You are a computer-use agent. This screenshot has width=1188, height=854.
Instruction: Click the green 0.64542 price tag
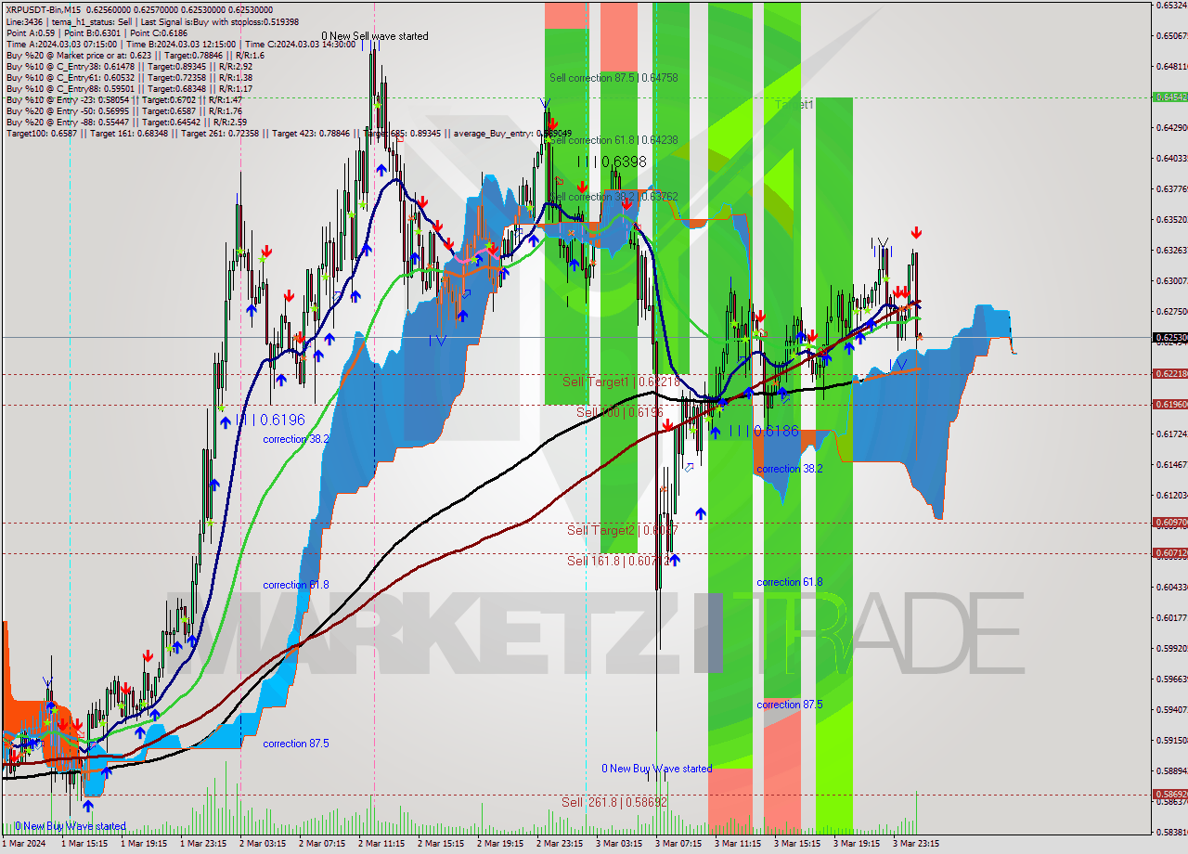1169,97
